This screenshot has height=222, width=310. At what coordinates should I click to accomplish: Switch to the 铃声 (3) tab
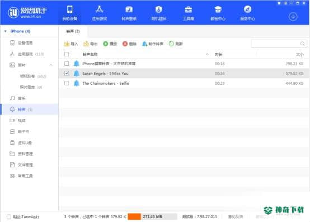tap(73, 31)
